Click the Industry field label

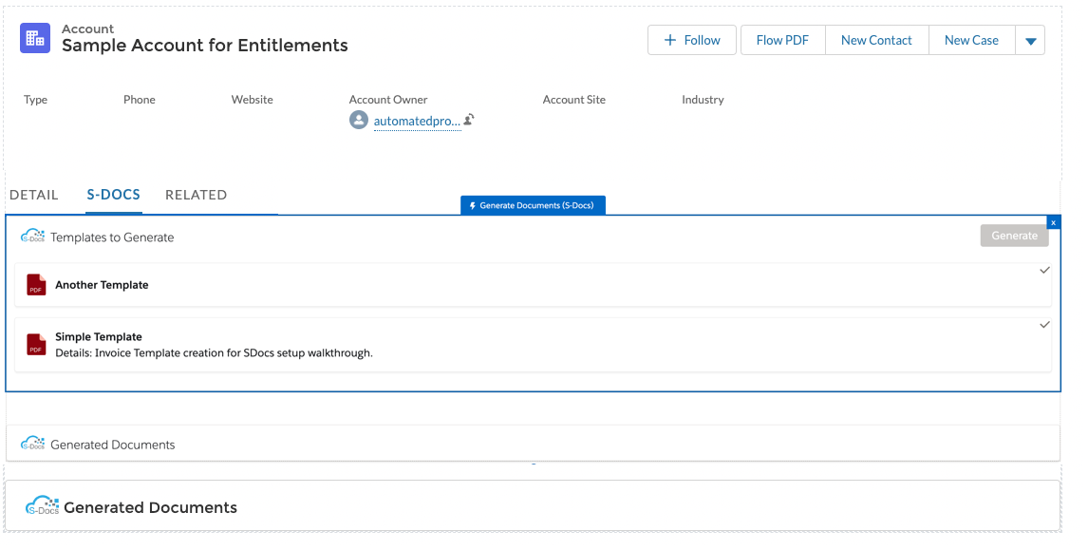click(x=703, y=100)
